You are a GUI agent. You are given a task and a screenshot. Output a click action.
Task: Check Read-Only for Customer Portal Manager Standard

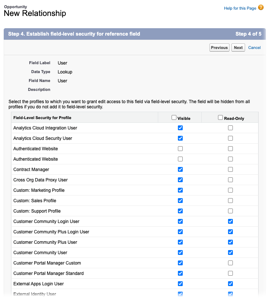pyautogui.click(x=230, y=273)
